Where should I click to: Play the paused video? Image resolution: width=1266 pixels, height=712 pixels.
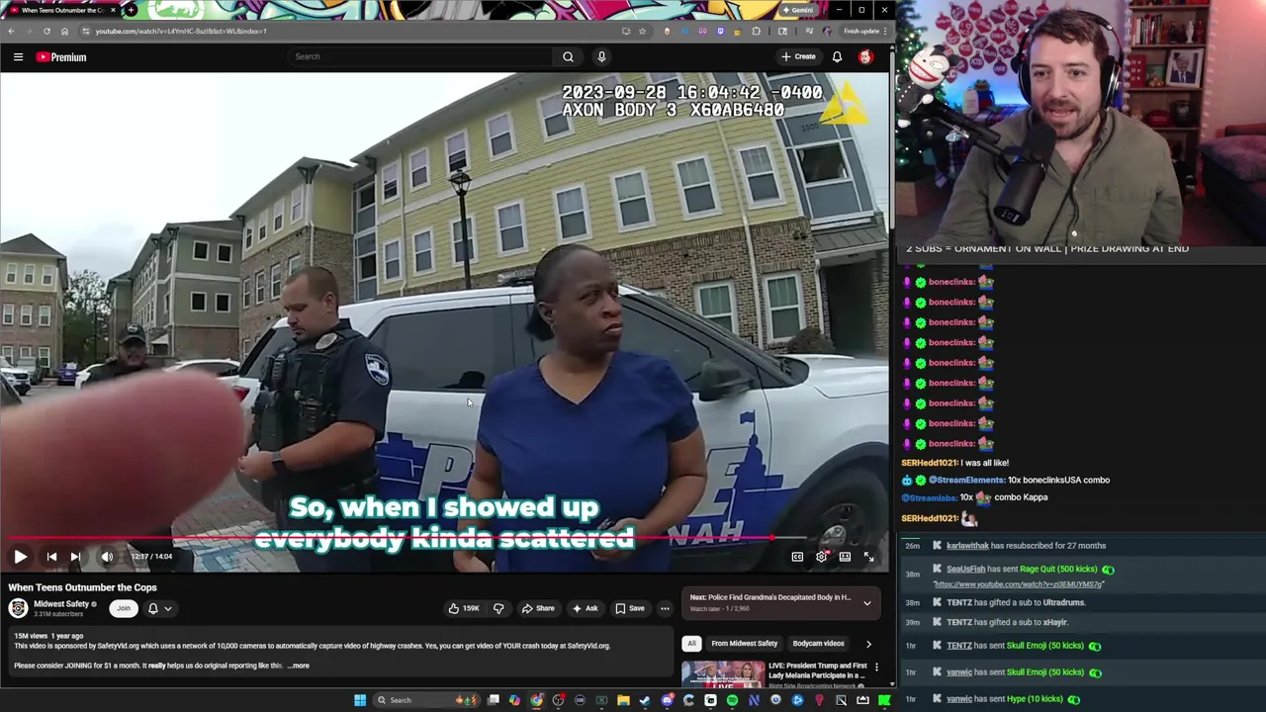tap(20, 557)
